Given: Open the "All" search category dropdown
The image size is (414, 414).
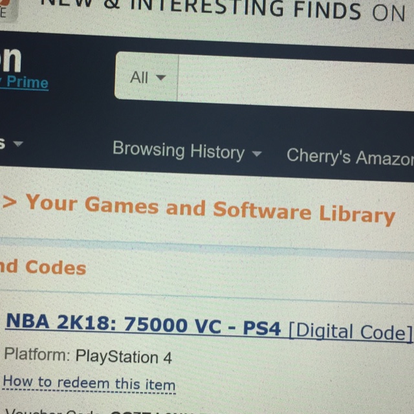Looking at the screenshot, I should pos(147,76).
